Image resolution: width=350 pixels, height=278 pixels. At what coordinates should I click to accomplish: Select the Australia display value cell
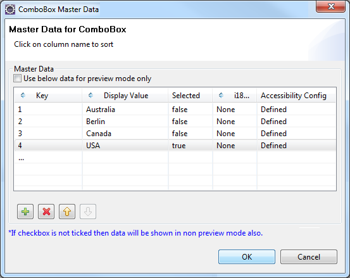pyautogui.click(x=125, y=110)
